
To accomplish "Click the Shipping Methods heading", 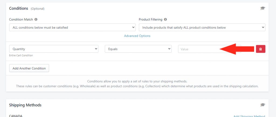I will click(x=25, y=105).
